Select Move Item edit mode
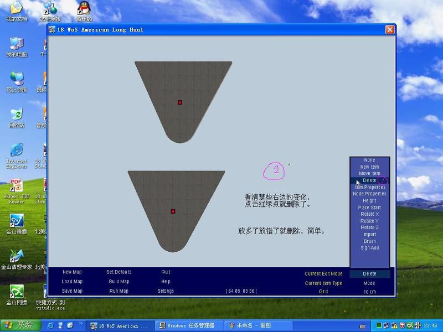Screen dimensions: 443x332 pos(369,174)
